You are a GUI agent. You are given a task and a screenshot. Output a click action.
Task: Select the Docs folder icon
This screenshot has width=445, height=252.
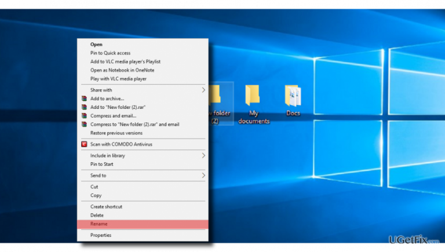293,96
